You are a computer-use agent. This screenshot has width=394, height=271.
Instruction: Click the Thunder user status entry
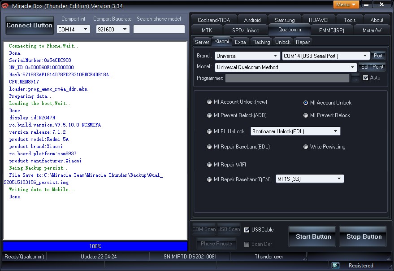pos(269,257)
